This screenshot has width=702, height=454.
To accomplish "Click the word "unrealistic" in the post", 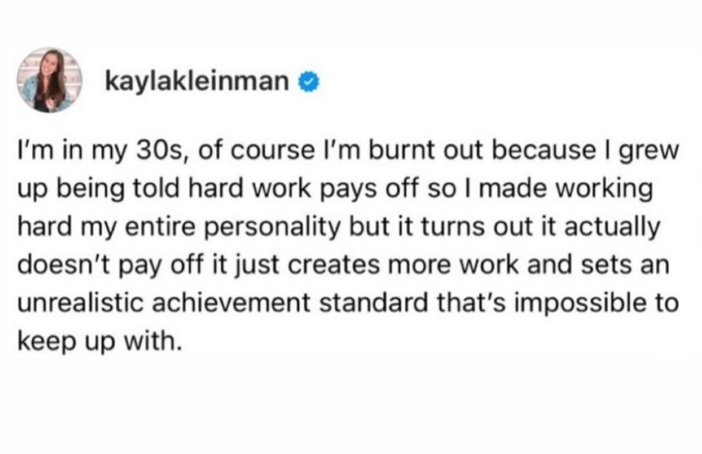I will point(81,303).
